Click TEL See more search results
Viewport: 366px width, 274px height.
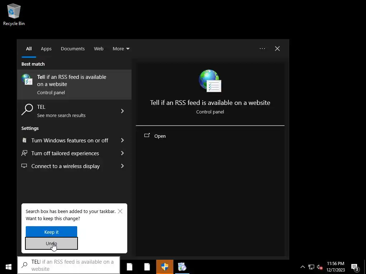(x=74, y=111)
